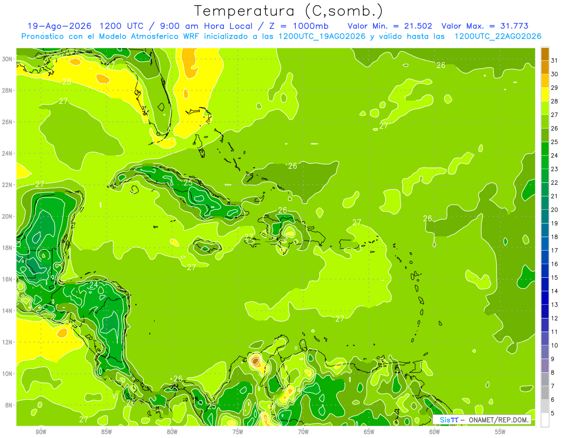Click the "Z = 1000mb" level text
Screen dimensions: 567x438
pos(299,26)
